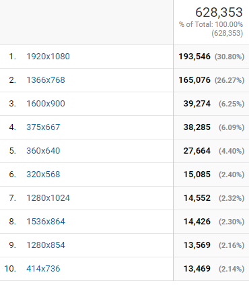Select the 320x568 resolution link
The width and height of the screenshot is (249, 285).
43,175
